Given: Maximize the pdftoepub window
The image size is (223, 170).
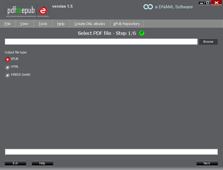Looking at the screenshot, I should (x=208, y=3).
